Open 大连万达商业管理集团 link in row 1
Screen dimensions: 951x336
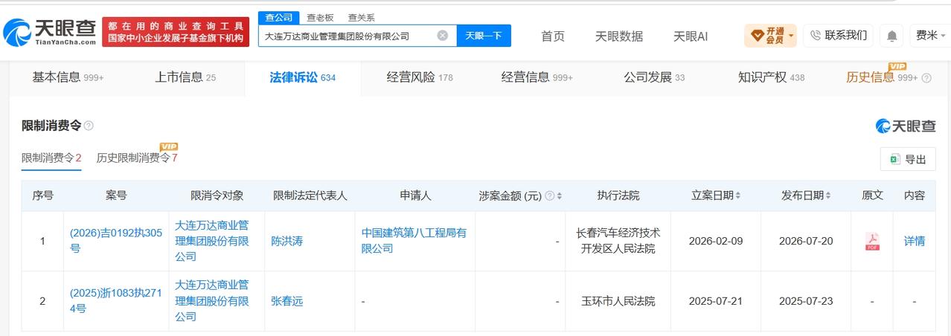pos(212,241)
